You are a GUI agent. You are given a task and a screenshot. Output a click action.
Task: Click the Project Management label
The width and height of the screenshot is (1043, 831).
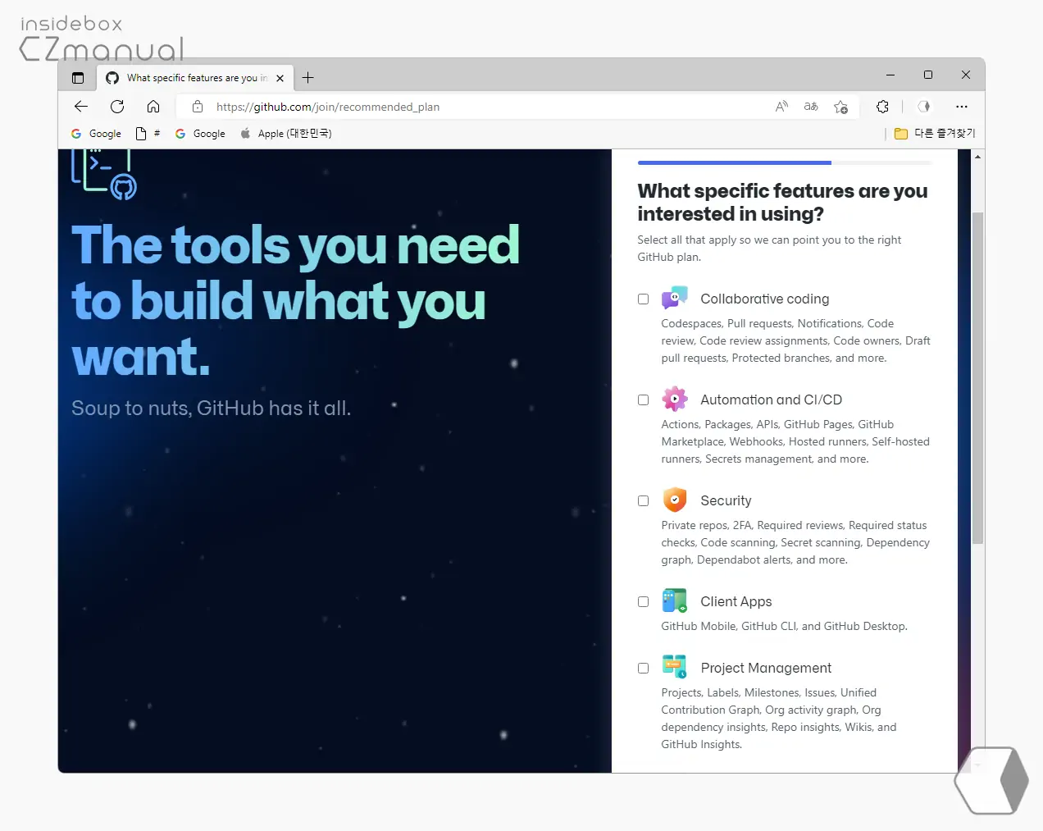pos(766,669)
